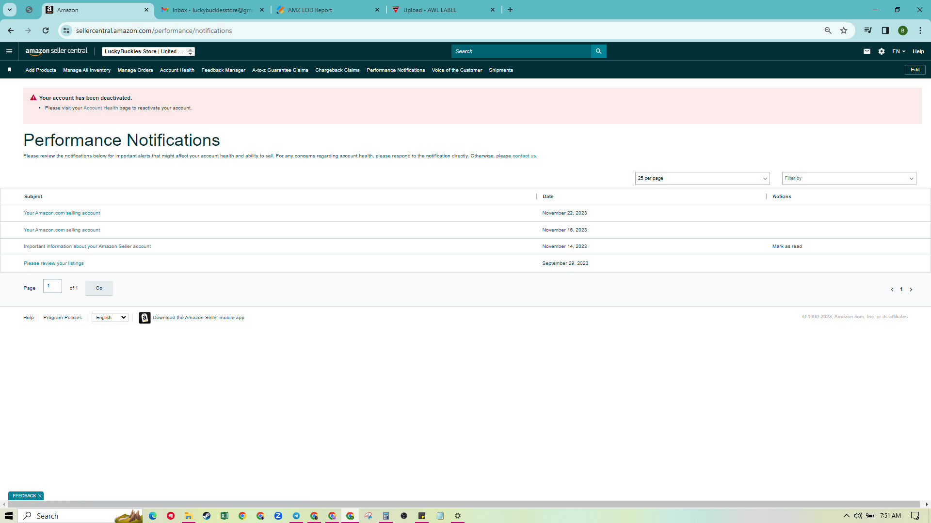
Task: Open Microsoft Edge from the taskbar
Action: point(153,516)
